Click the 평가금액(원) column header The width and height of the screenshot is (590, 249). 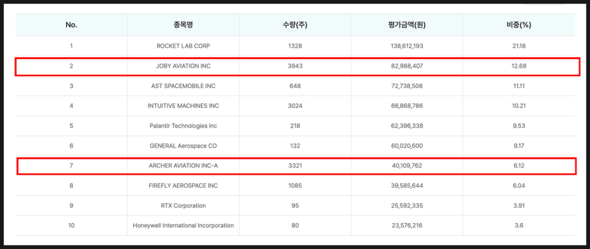407,25
